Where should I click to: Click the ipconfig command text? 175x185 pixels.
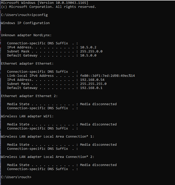point(40,15)
